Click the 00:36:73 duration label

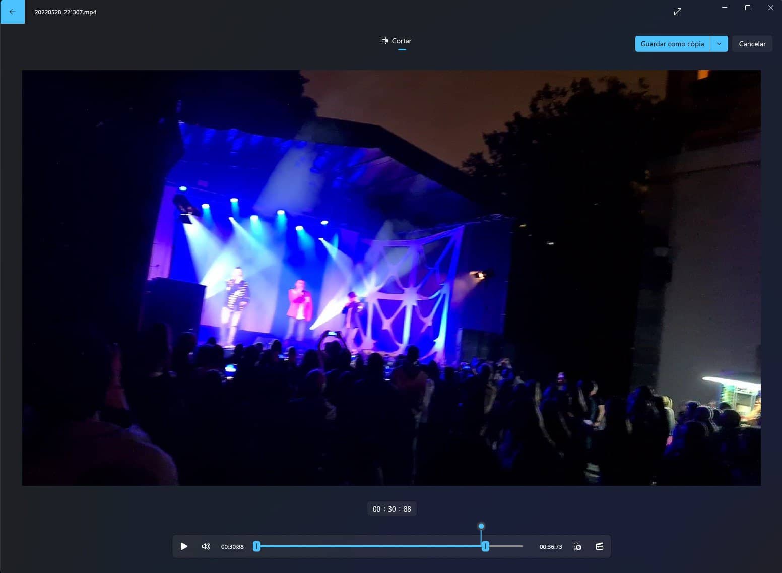(x=551, y=547)
